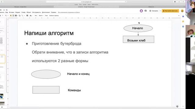The image size is (195, 109).
Task: Click the purple collaborator avatar
Action: (141, 11)
